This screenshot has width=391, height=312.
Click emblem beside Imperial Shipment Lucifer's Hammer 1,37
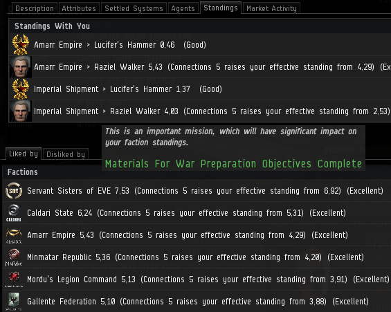point(21,89)
